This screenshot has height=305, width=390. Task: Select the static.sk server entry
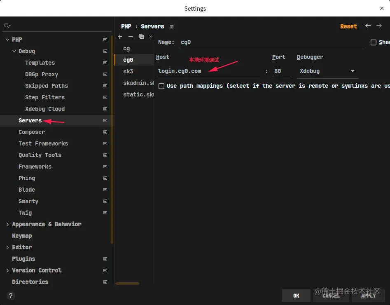point(134,94)
